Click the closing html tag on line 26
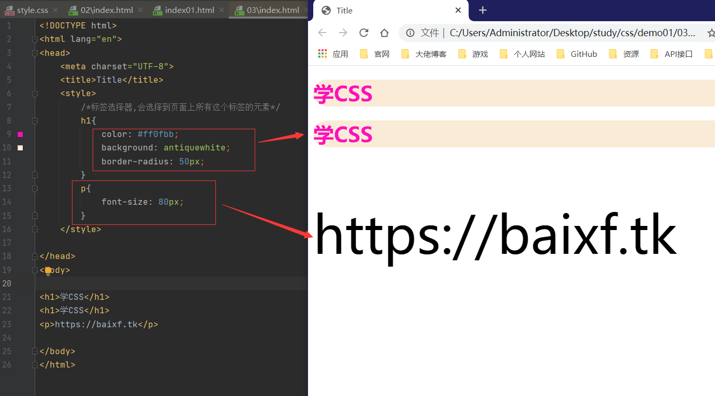 (57, 365)
